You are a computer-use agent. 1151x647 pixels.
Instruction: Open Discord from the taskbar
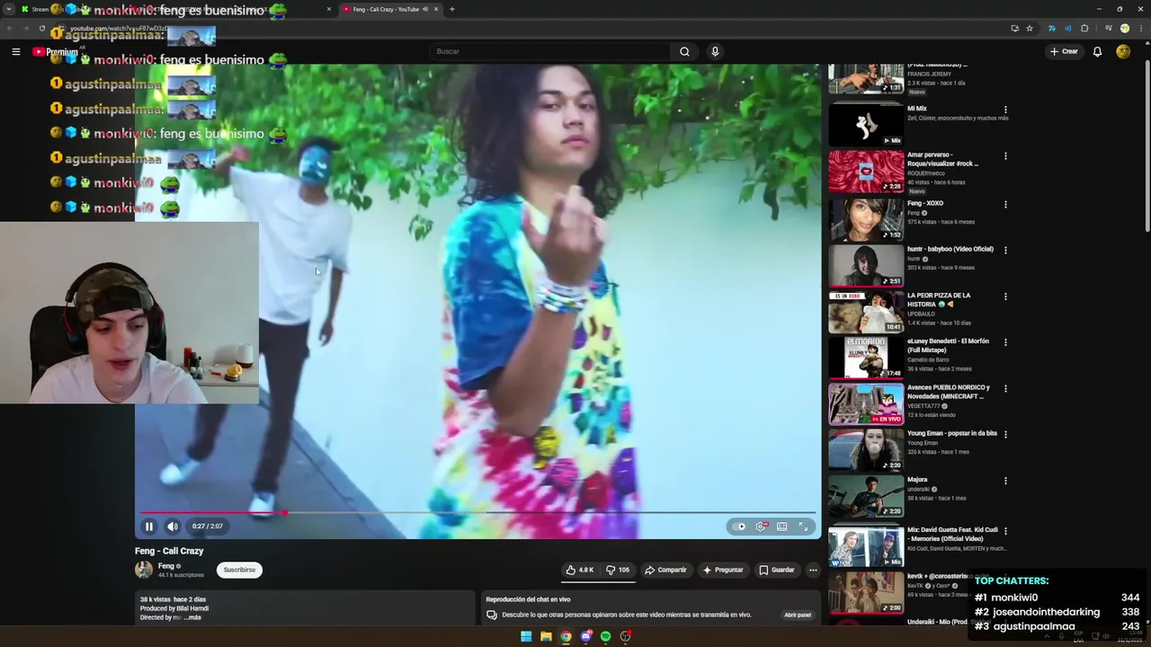tap(586, 636)
